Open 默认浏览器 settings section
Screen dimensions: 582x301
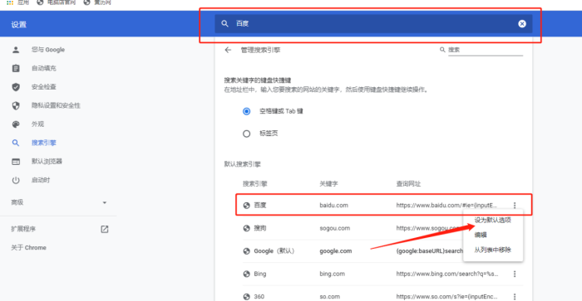47,162
